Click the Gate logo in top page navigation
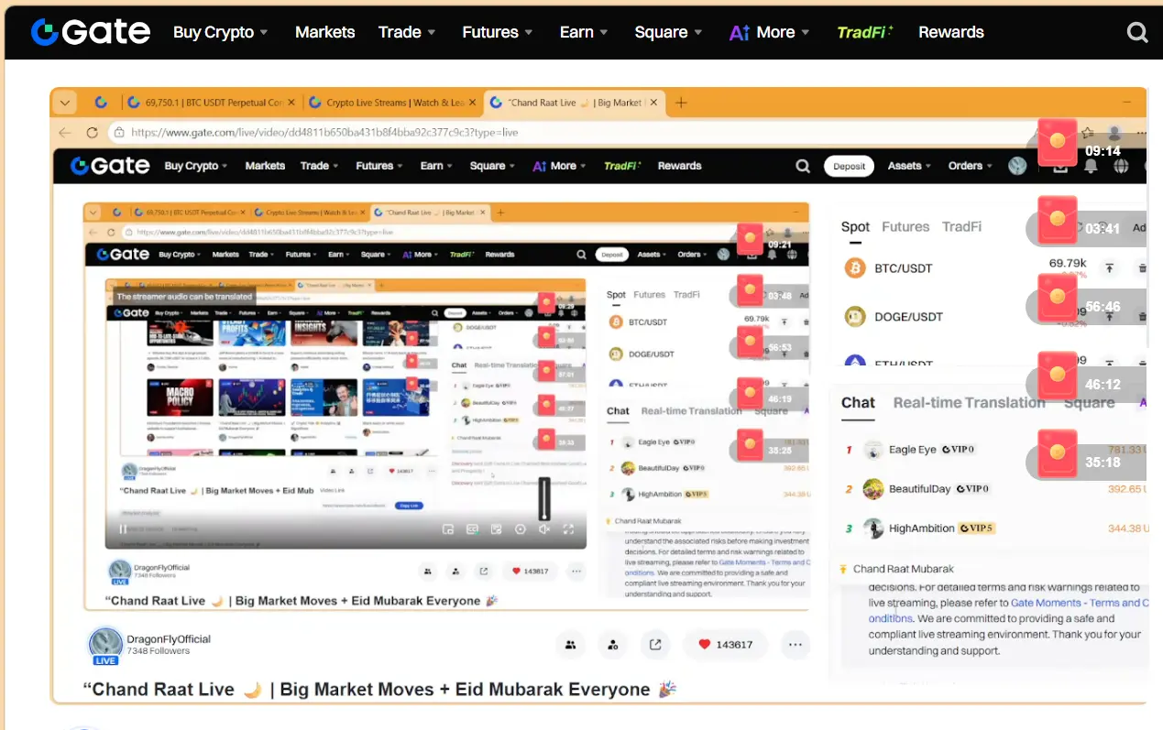The width and height of the screenshot is (1163, 730). (91, 32)
